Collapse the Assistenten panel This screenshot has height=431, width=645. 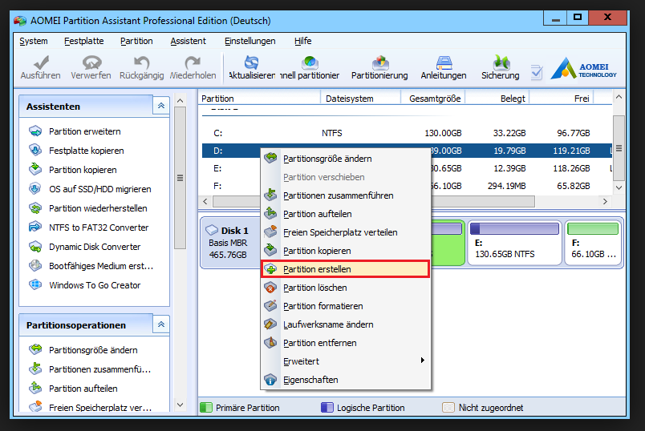(160, 106)
